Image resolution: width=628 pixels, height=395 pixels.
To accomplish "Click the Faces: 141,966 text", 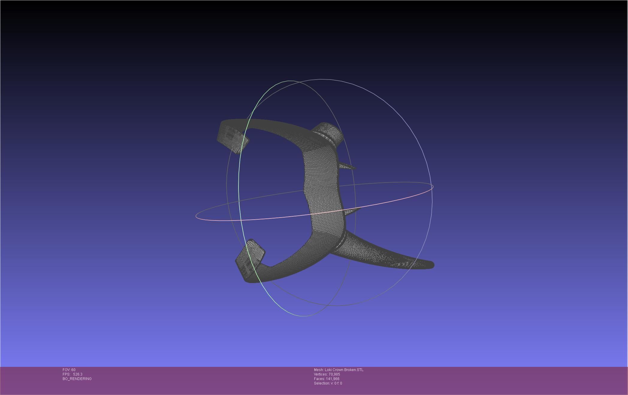I will pos(327,379).
